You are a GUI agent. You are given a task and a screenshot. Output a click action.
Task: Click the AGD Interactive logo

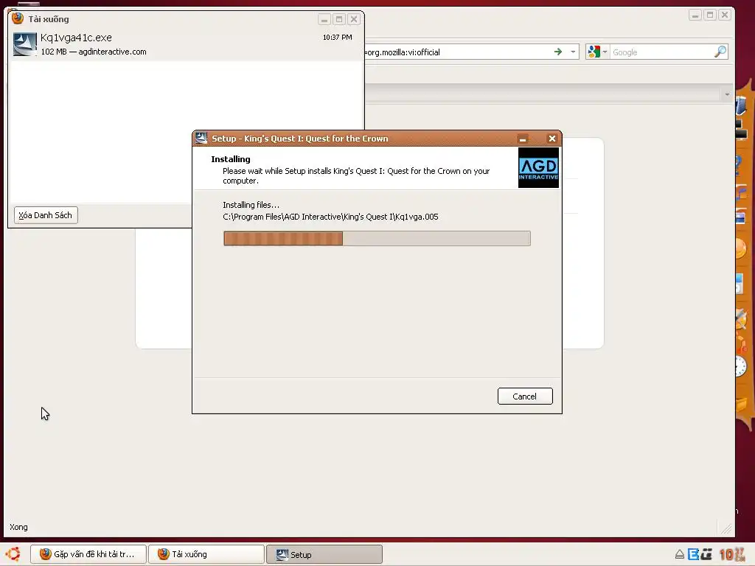tap(538, 167)
